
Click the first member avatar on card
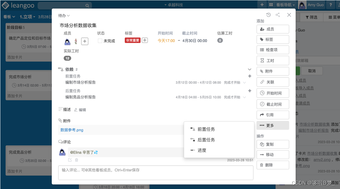coord(68,41)
